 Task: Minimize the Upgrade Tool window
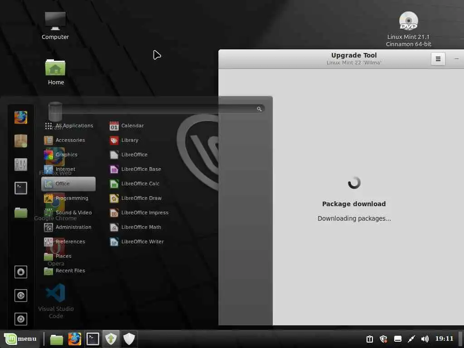click(457, 59)
